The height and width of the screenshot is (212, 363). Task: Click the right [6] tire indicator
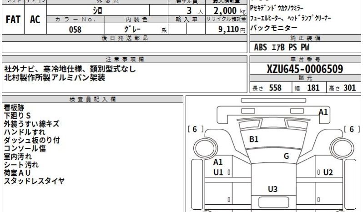point(352,129)
